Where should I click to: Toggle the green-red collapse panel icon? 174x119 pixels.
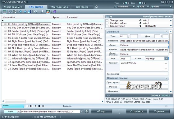pos(48,11)
